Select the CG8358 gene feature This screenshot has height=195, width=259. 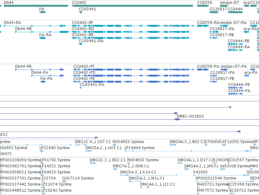point(203,6)
